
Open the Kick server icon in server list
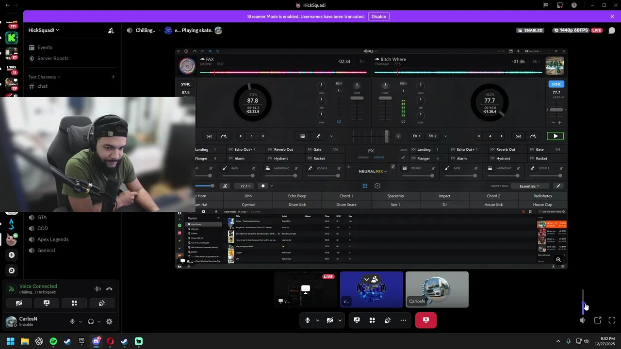[x=12, y=38]
